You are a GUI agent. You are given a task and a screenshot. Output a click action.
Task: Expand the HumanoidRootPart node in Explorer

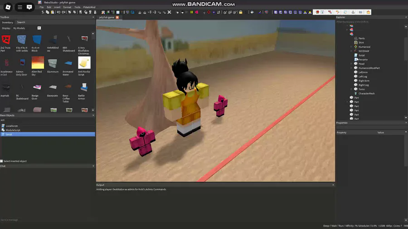[351, 68]
